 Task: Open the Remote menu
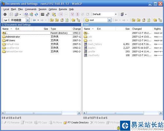coord(63,9)
